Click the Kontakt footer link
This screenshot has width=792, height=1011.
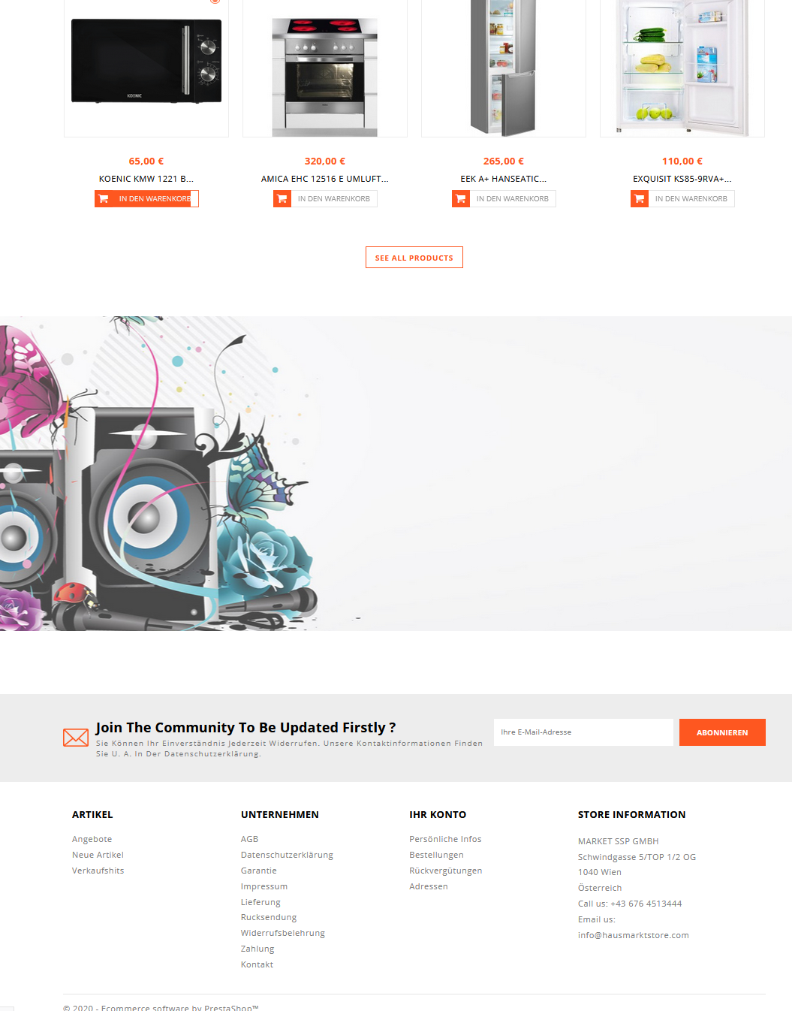pyautogui.click(x=257, y=964)
